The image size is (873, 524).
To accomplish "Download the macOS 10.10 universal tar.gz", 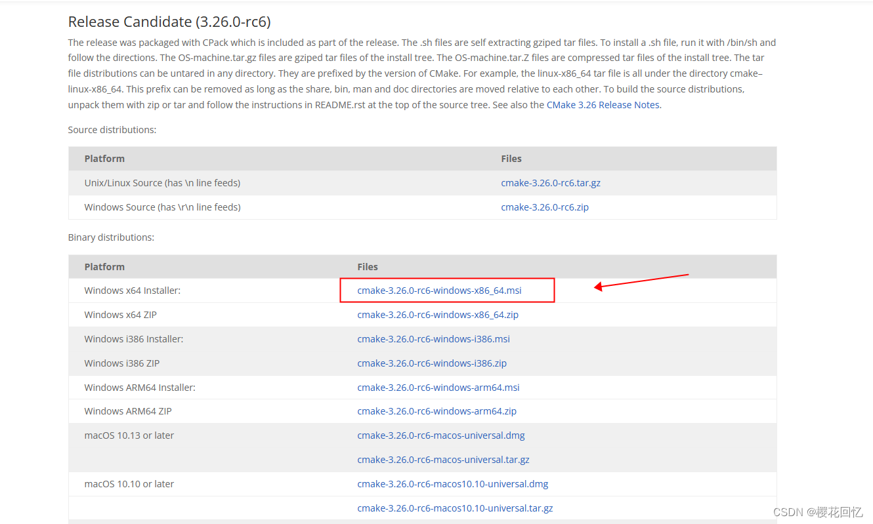I will [x=455, y=508].
